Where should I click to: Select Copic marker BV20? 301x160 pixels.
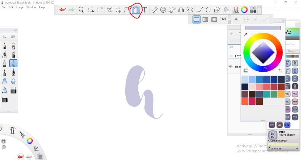[x=295, y=63]
